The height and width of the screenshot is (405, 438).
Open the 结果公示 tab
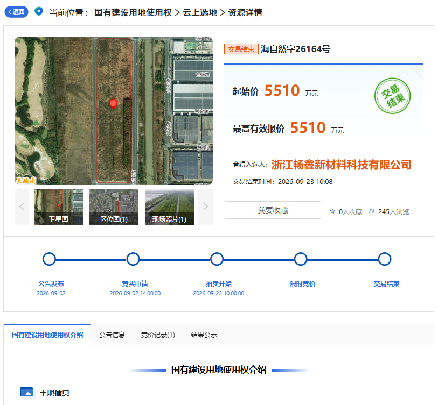tap(204, 335)
